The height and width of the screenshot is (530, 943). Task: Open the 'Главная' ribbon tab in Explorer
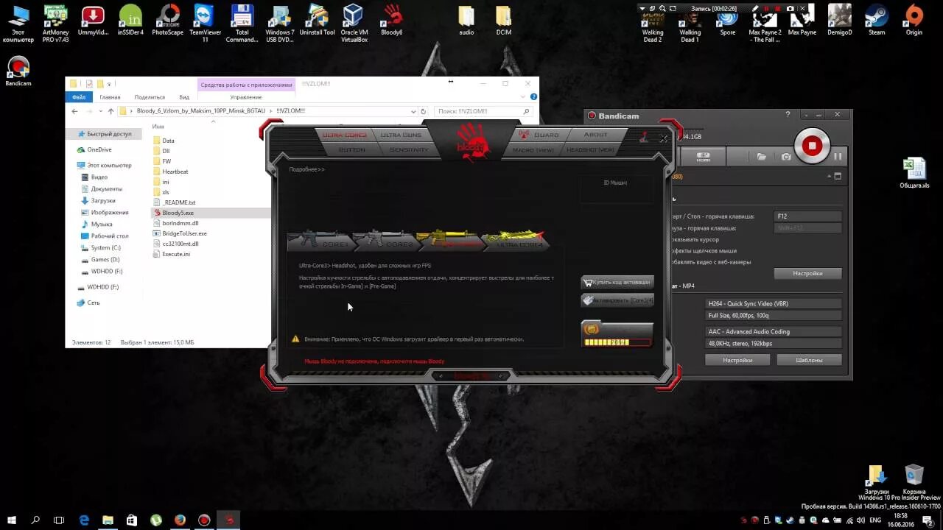pos(110,97)
